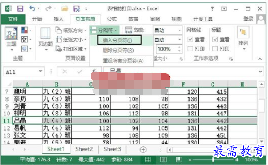Switch to the View (视图) tab
Screen dimensions: 268x165
(177, 19)
